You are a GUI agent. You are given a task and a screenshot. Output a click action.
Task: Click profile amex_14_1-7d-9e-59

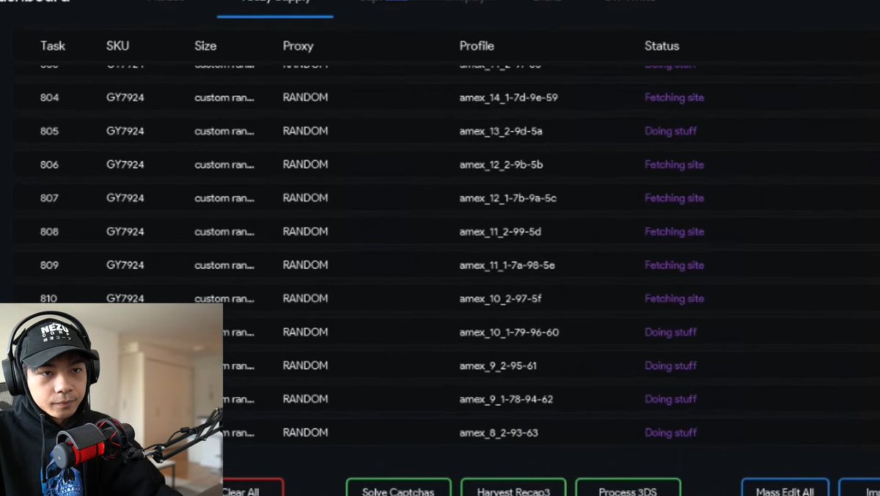coord(508,97)
